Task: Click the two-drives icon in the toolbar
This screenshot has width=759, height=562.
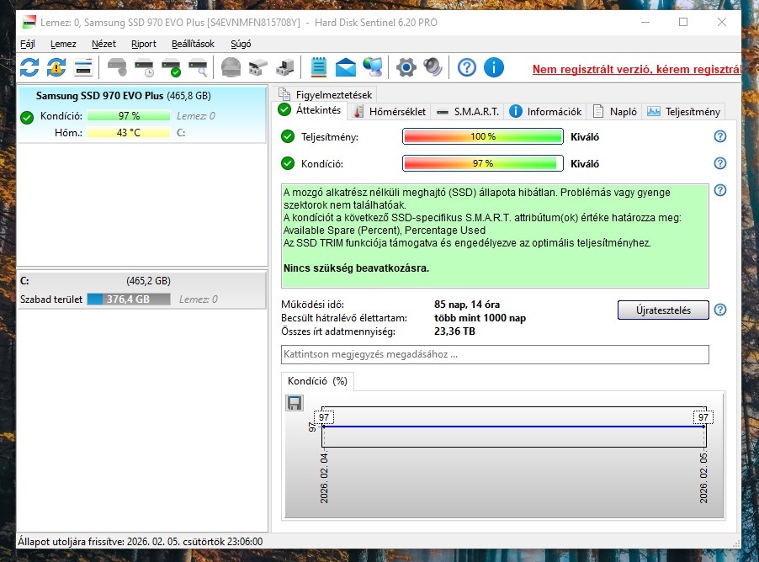Action: click(258, 67)
